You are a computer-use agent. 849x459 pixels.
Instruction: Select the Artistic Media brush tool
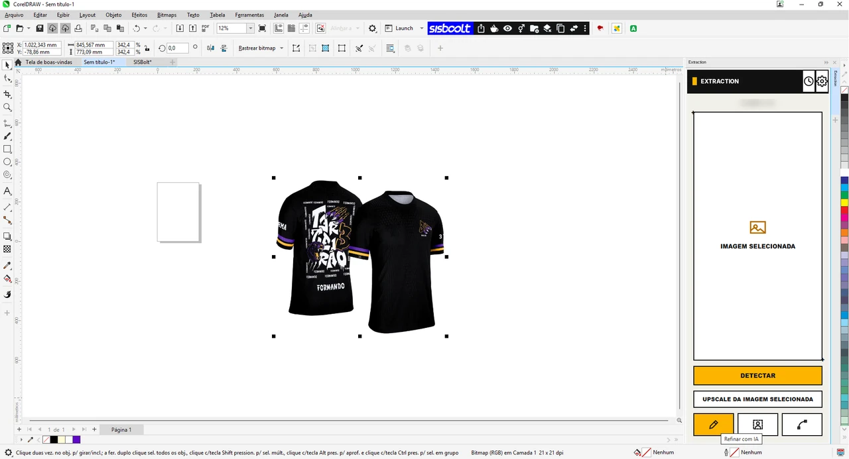pyautogui.click(x=7, y=136)
